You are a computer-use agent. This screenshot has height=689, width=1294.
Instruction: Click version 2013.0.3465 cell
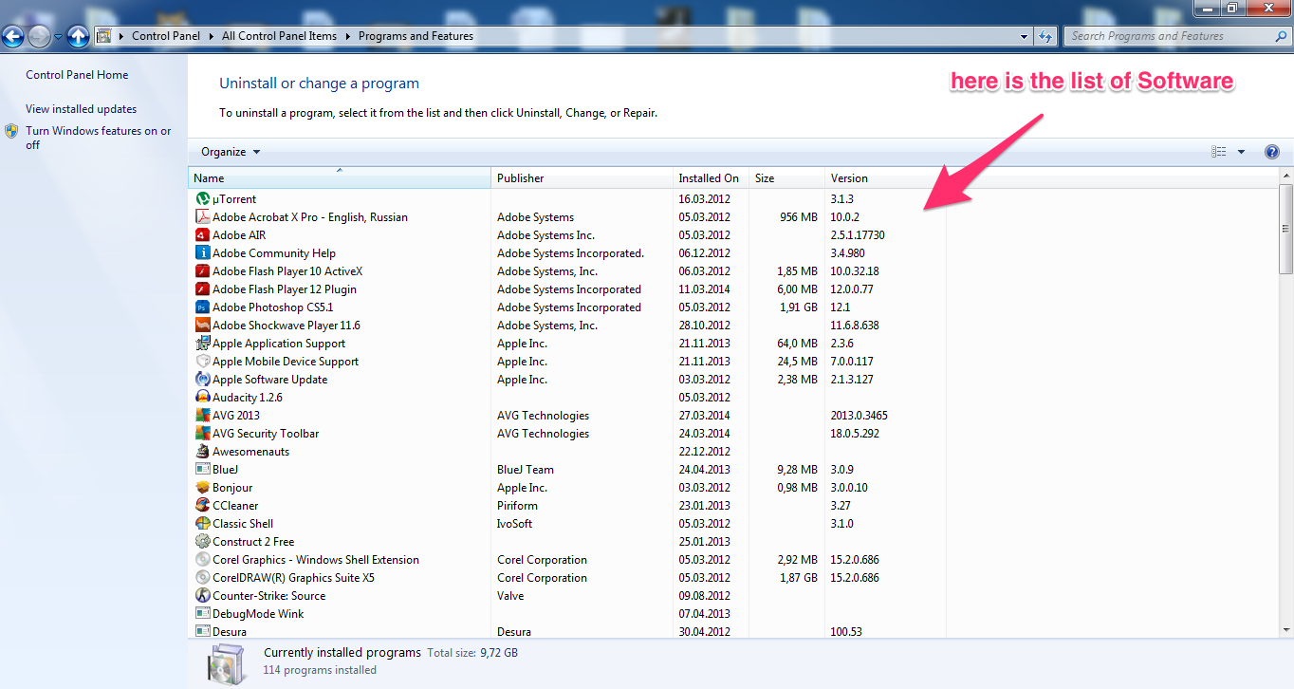point(860,416)
